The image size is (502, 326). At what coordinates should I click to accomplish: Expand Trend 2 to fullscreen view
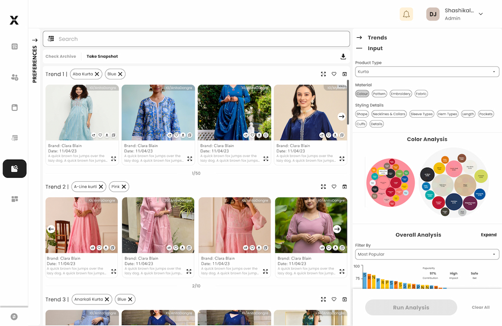point(324,187)
